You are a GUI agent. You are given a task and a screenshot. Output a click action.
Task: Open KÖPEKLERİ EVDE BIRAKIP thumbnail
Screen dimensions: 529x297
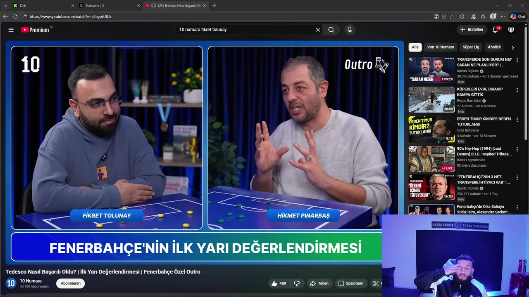[x=431, y=99]
